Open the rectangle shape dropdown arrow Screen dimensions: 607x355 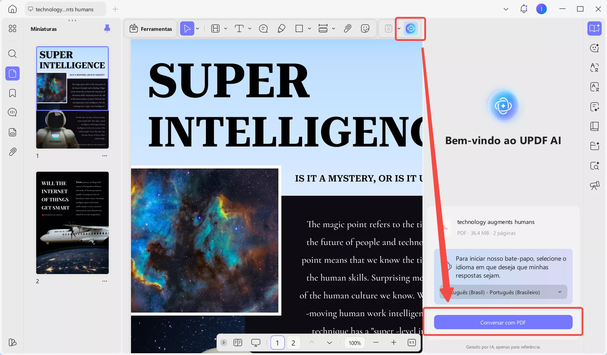coord(309,29)
